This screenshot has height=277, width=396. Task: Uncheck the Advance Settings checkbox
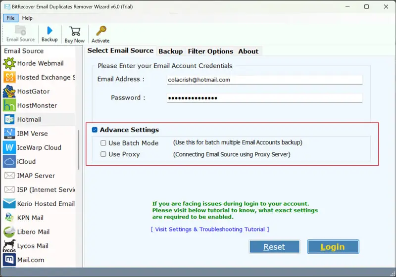pos(95,130)
